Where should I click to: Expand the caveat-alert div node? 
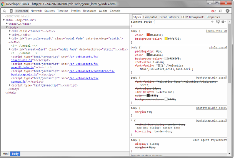[10, 49]
